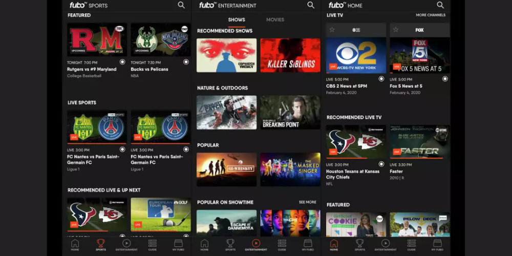512x256 pixels.
Task: Open the Killer Siblings show thumbnail
Action: coord(290,55)
